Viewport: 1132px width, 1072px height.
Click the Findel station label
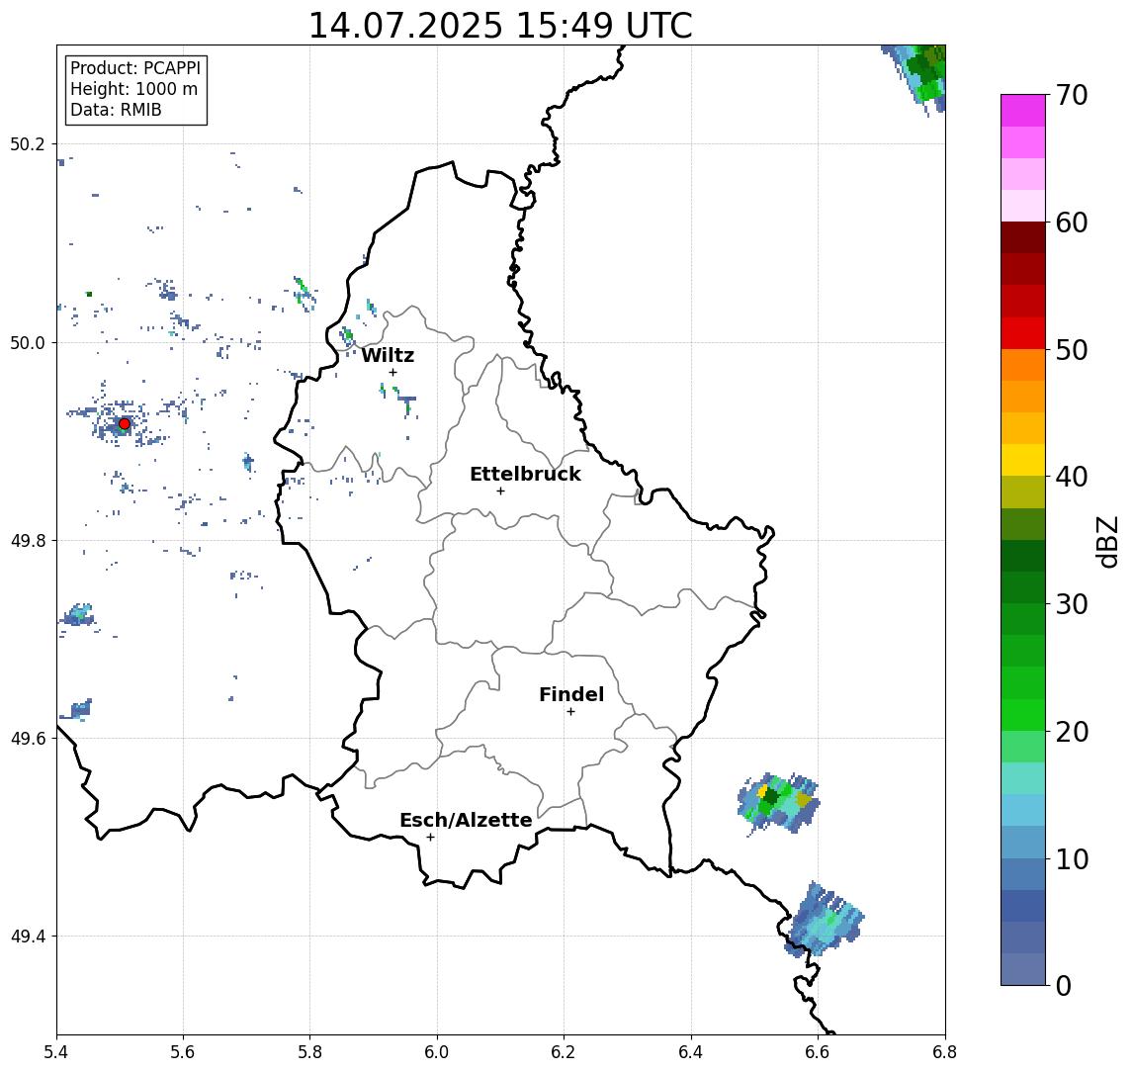pyautogui.click(x=571, y=694)
